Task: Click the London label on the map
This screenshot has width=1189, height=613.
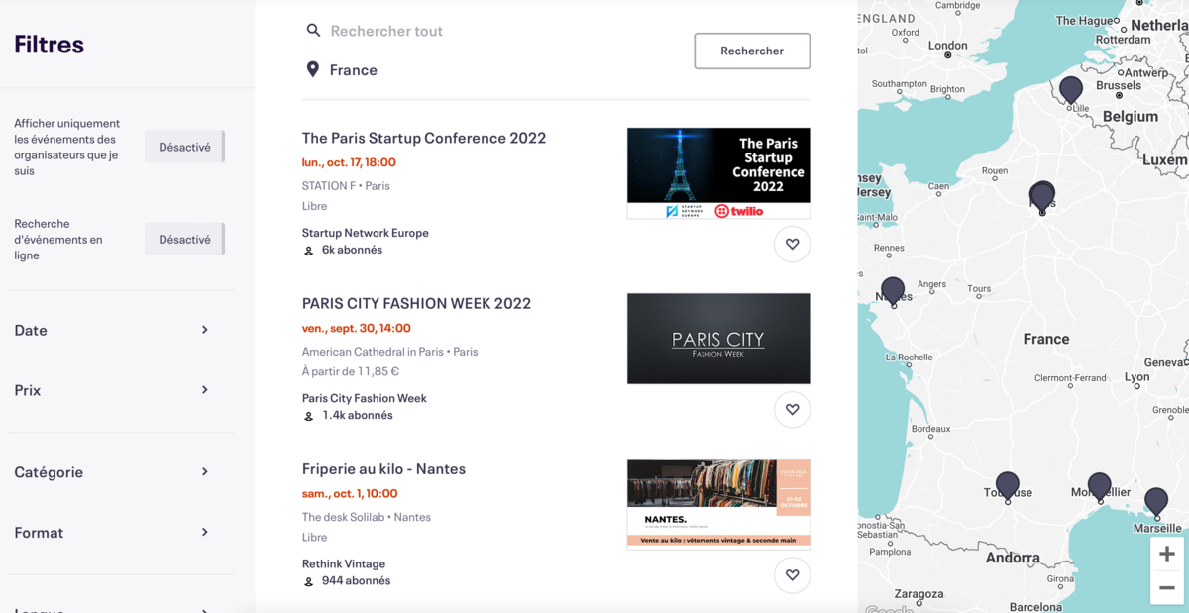Action: (947, 45)
